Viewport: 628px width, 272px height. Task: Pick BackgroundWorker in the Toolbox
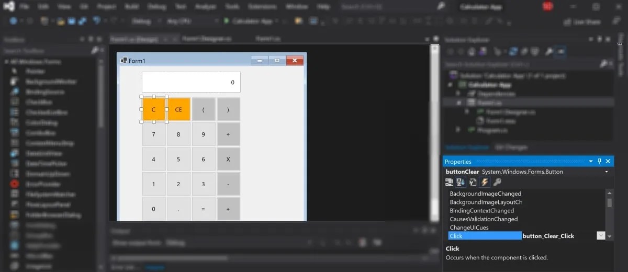click(51, 82)
